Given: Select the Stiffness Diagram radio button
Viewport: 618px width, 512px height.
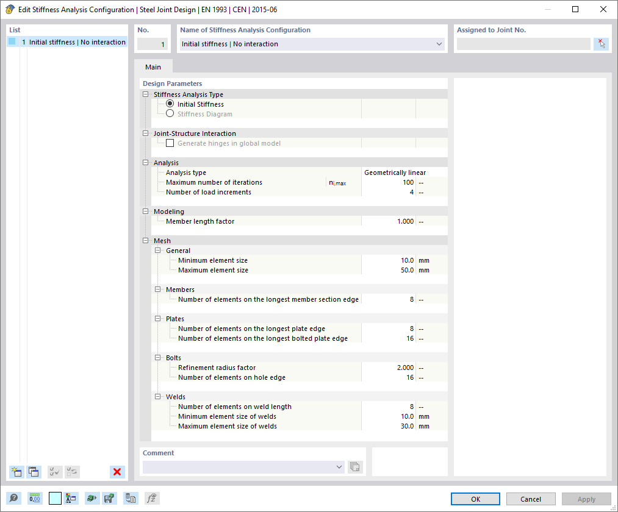Looking at the screenshot, I should point(170,113).
